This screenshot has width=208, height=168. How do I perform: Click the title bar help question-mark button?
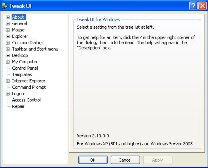pos(193,6)
